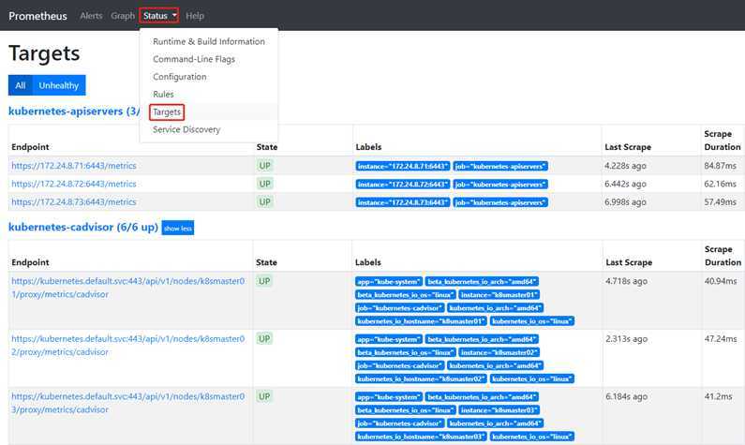Choose Command-Line Flags from Status menu
The height and width of the screenshot is (445, 745).
(194, 59)
